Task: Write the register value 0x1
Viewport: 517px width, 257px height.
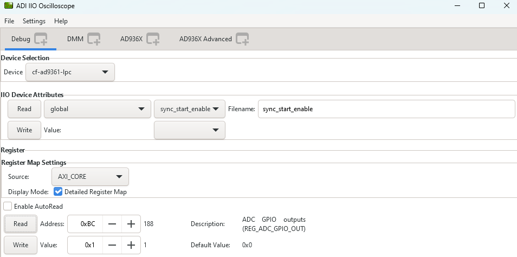Action: click(21, 245)
